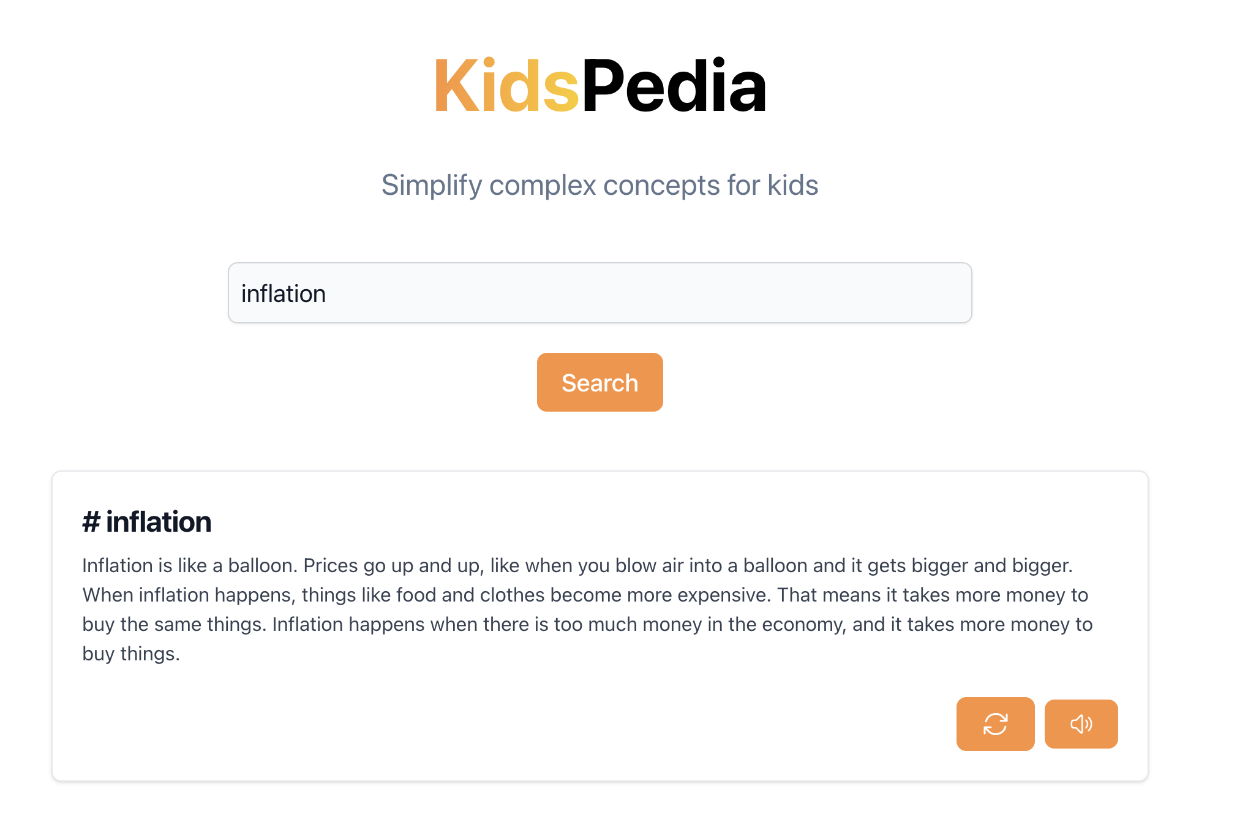
Task: Click the volume icon to hear the explanation
Action: point(1081,724)
